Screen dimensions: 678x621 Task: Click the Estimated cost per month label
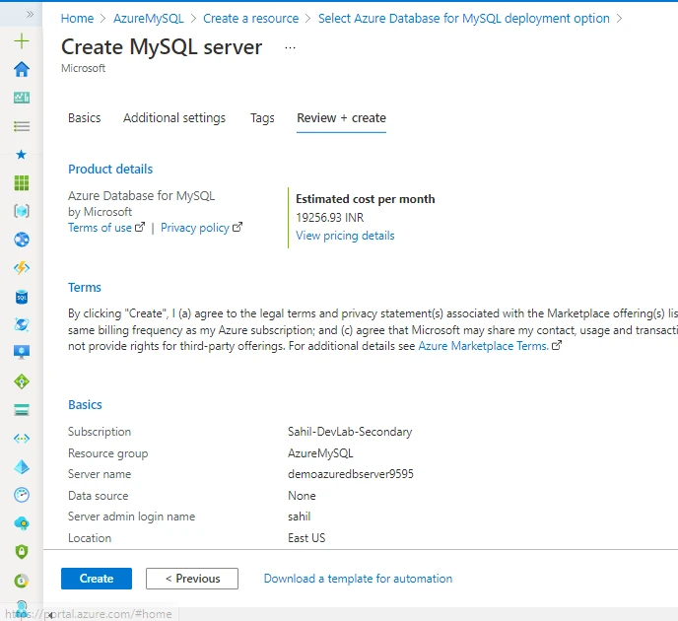pos(366,199)
